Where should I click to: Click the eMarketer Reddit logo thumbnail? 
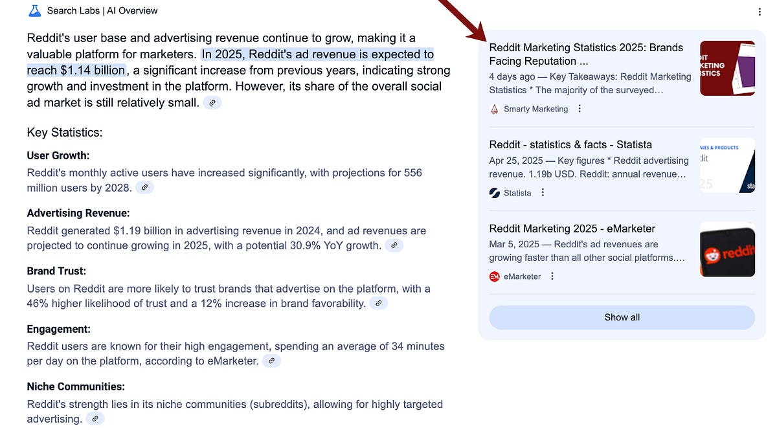[726, 249]
